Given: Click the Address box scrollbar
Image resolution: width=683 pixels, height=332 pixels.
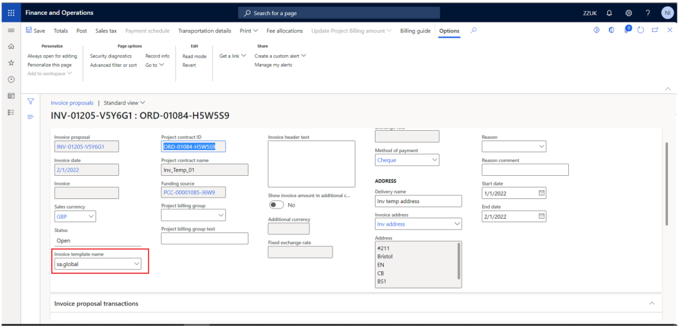Looking at the screenshot, I should (458, 260).
